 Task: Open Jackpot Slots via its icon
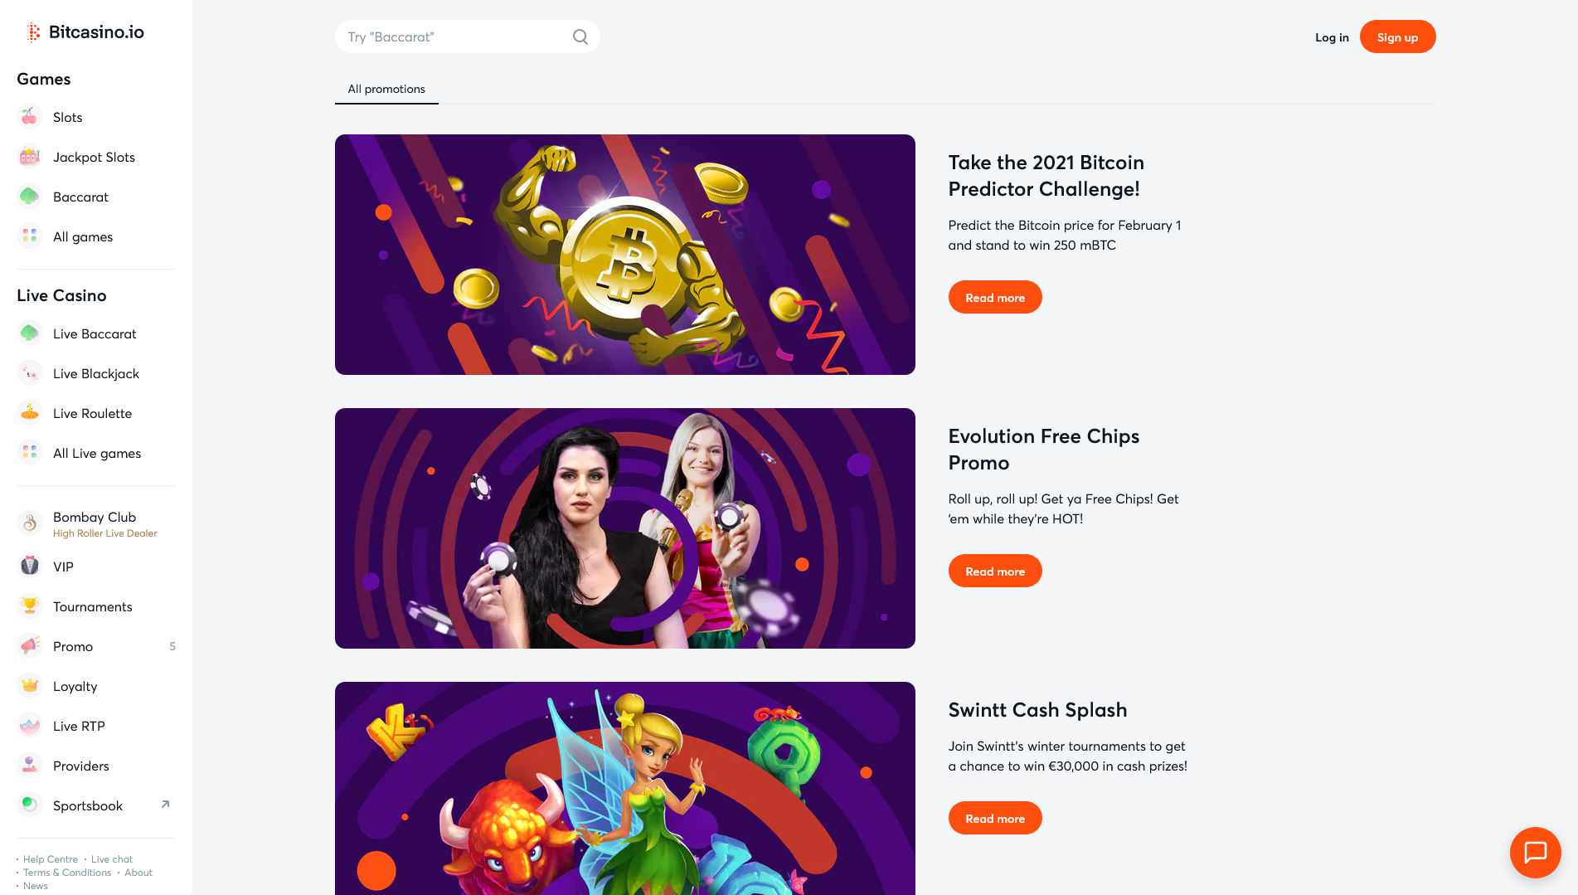(30, 157)
